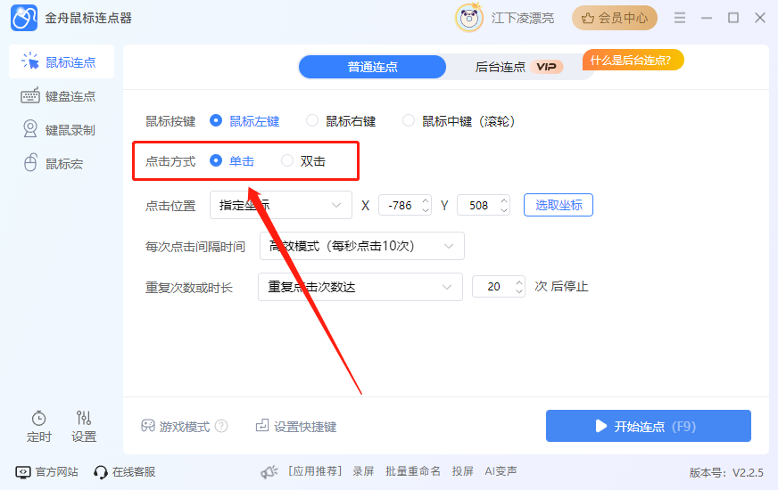Select the 鼠标右键 radio button
This screenshot has height=490, width=778.
pyautogui.click(x=312, y=120)
